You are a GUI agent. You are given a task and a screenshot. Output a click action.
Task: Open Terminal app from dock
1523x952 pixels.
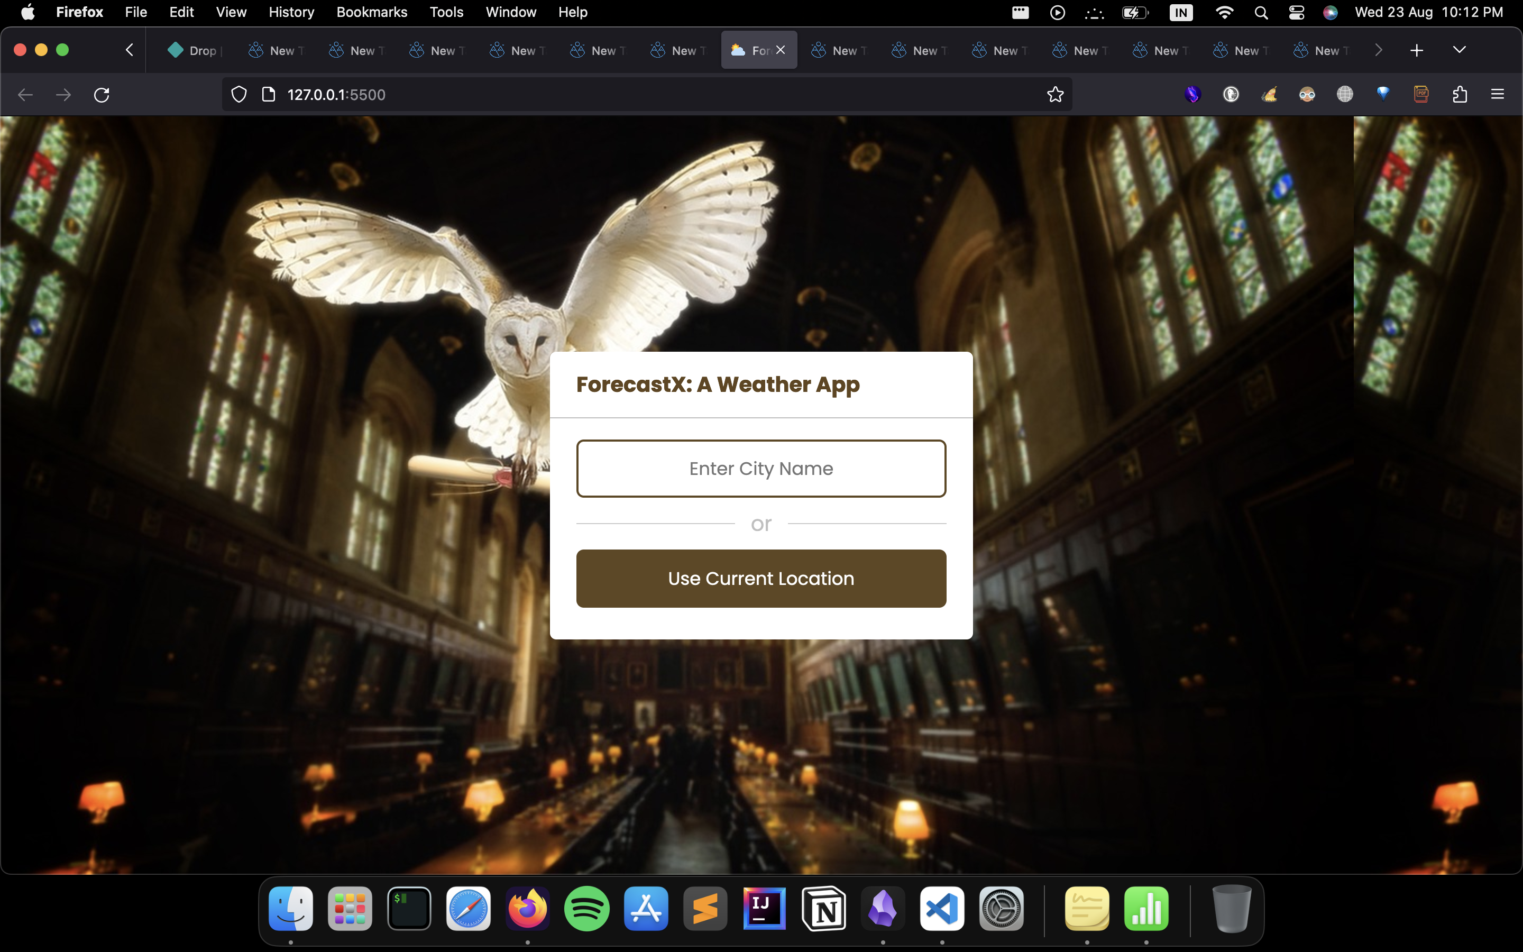click(x=408, y=909)
